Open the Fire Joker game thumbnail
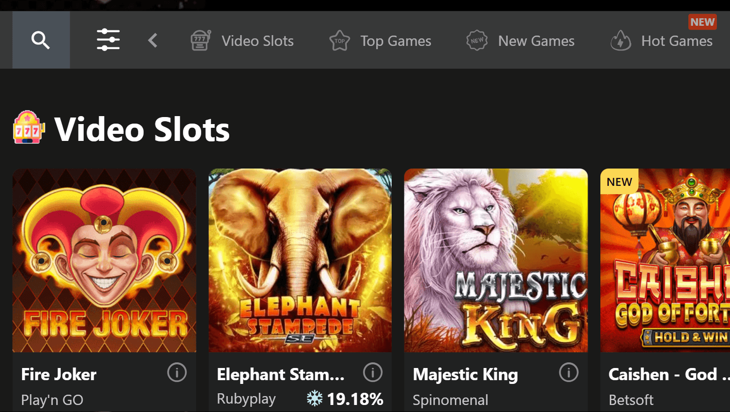Viewport: 730px width, 412px height. 104,260
